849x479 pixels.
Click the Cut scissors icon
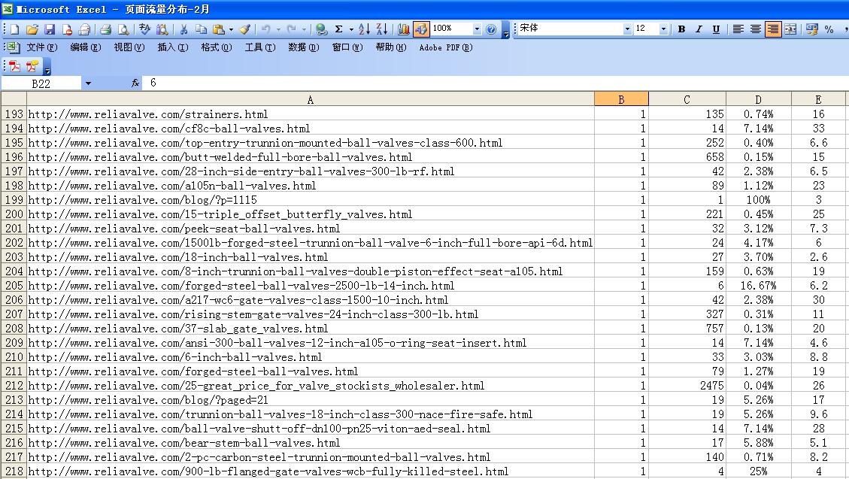[183, 29]
